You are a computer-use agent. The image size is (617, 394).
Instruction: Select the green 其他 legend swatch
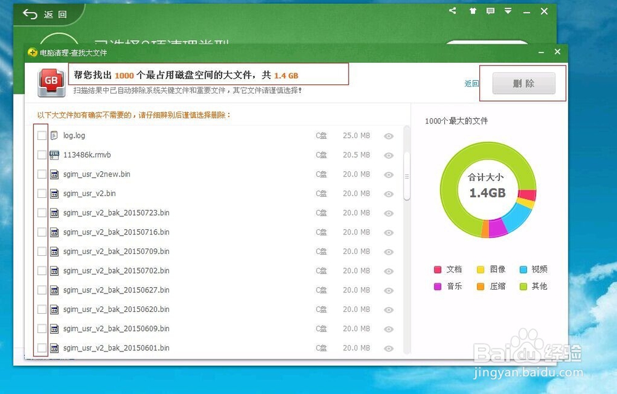tap(522, 286)
